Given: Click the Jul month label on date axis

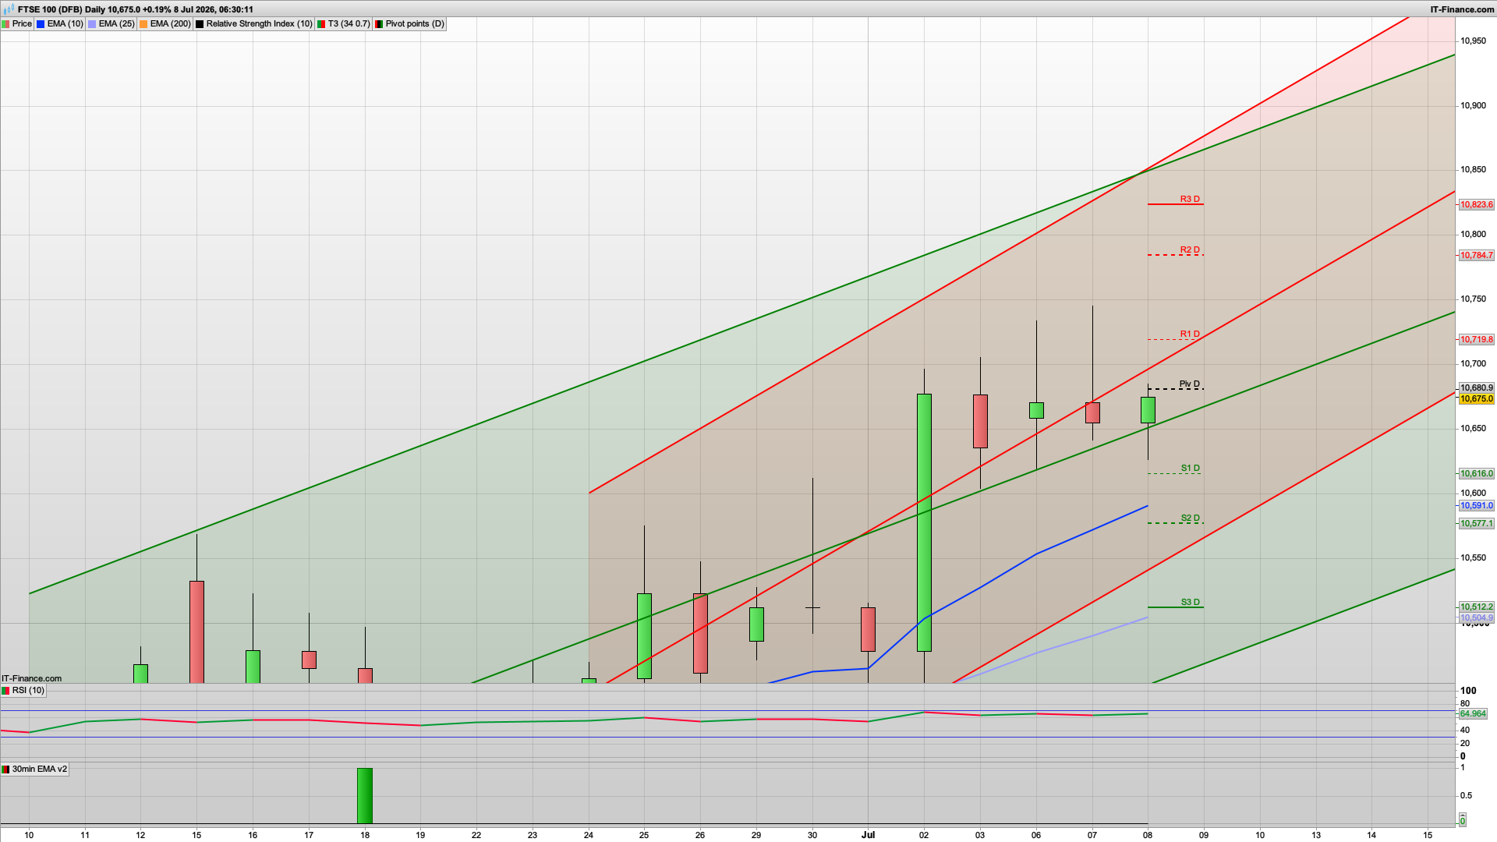Looking at the screenshot, I should click(868, 835).
